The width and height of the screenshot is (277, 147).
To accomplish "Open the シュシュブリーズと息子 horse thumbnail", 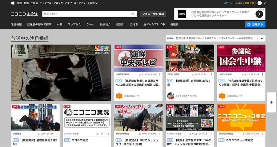I will point(138,117).
